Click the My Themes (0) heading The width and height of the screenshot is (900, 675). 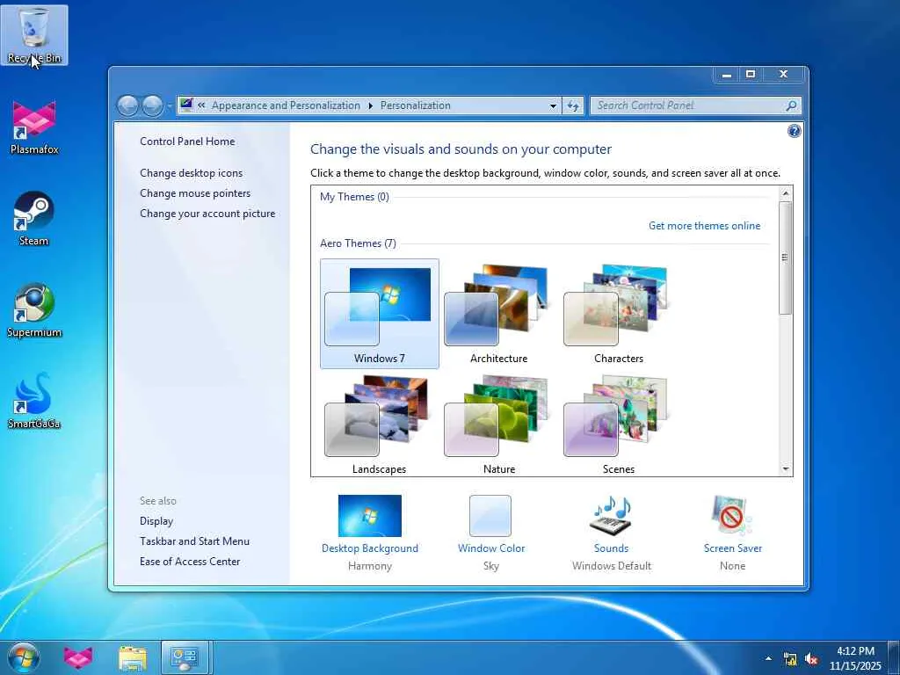coord(354,196)
